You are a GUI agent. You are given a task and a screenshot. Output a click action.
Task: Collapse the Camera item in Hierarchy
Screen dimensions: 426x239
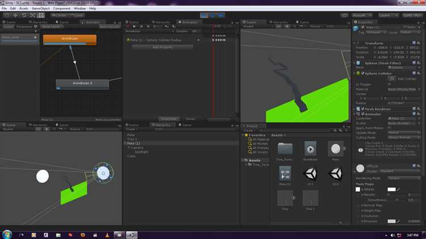coord(129,148)
